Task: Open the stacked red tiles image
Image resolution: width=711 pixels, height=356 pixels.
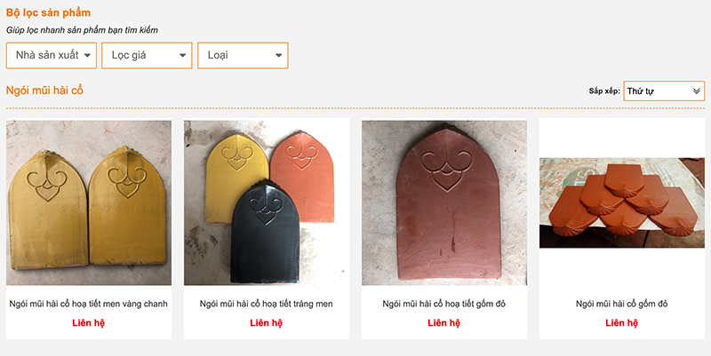Action: click(622, 202)
